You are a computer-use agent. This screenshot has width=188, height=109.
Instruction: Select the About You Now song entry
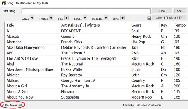[x=96, y=97]
